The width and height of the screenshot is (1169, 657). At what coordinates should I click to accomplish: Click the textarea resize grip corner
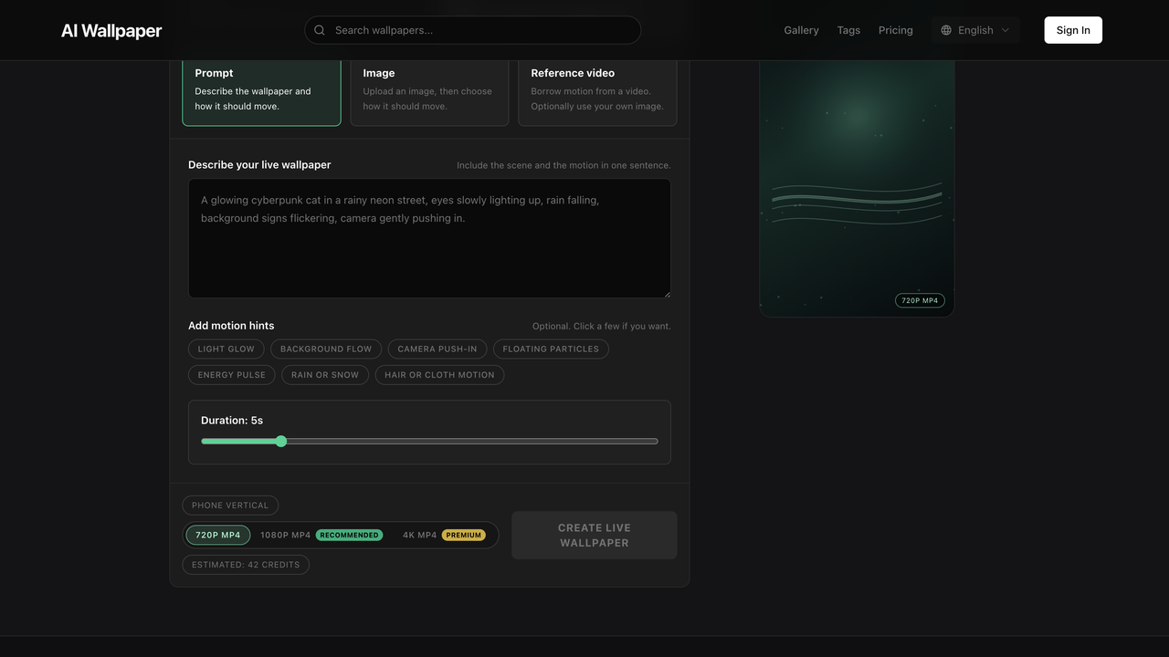click(x=666, y=293)
